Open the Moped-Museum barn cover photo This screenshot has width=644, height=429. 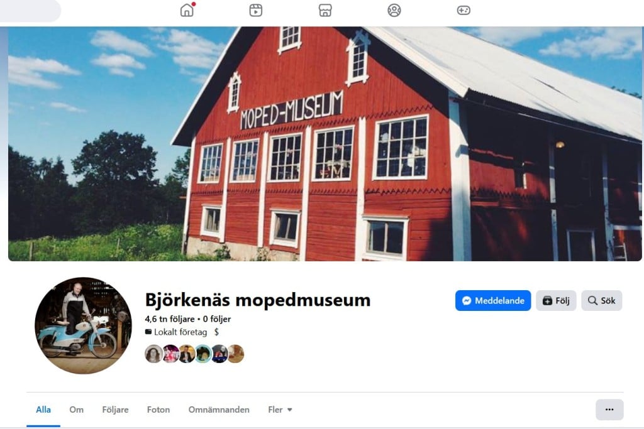click(325, 144)
